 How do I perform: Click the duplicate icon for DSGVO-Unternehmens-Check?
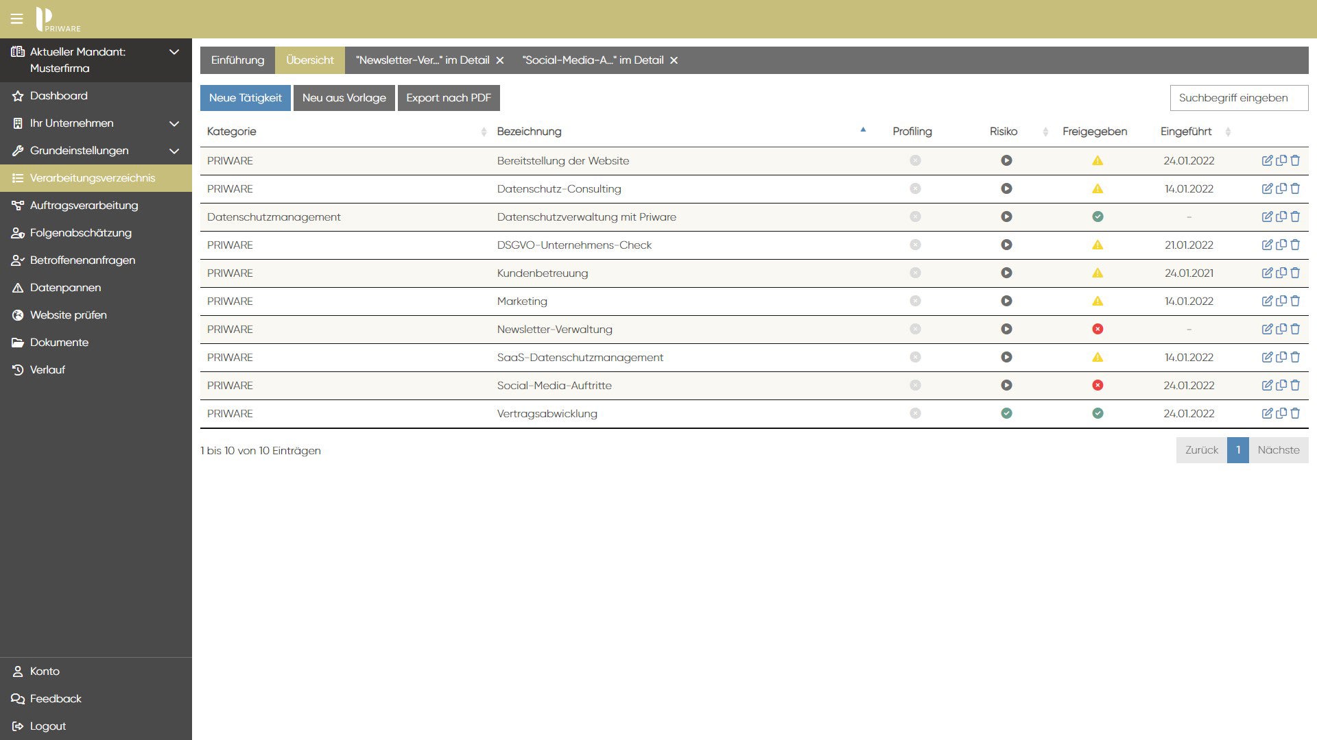(1281, 245)
